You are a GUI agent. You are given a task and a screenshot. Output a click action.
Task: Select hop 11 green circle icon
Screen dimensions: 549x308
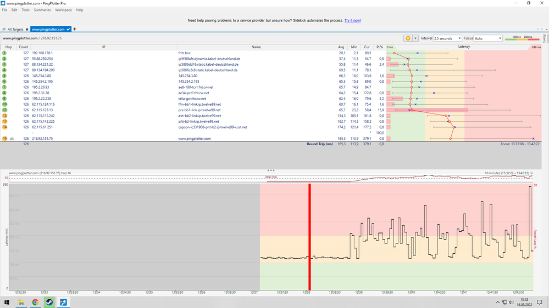click(4, 110)
